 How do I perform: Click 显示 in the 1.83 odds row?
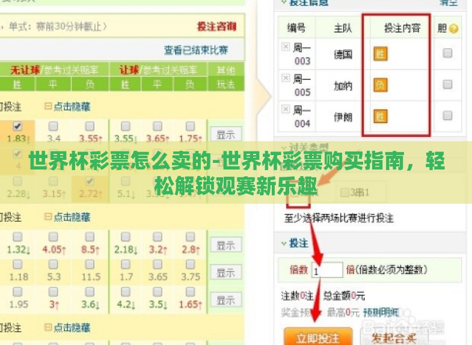coord(225,135)
